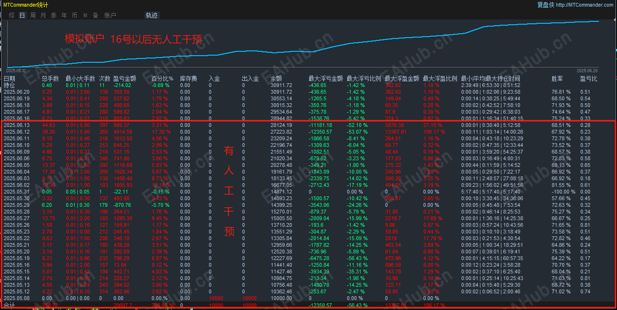
Task: Open the 币 currency tab
Action: 75,15
